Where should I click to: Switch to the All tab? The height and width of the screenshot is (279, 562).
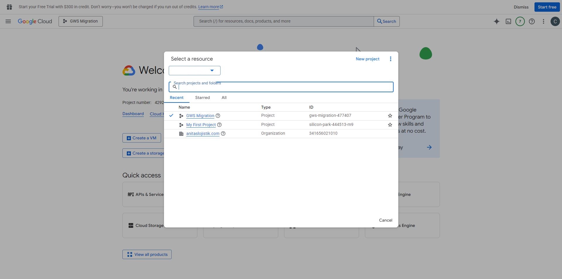click(224, 98)
